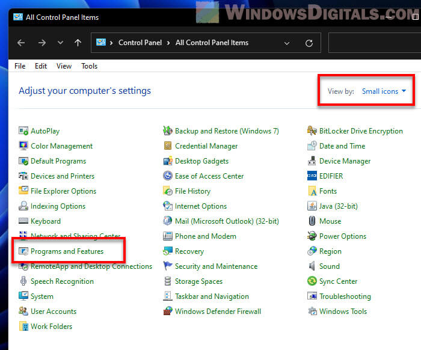Expand the chevron after Control Panel breadcrumb
This screenshot has height=350, width=421.
click(168, 43)
